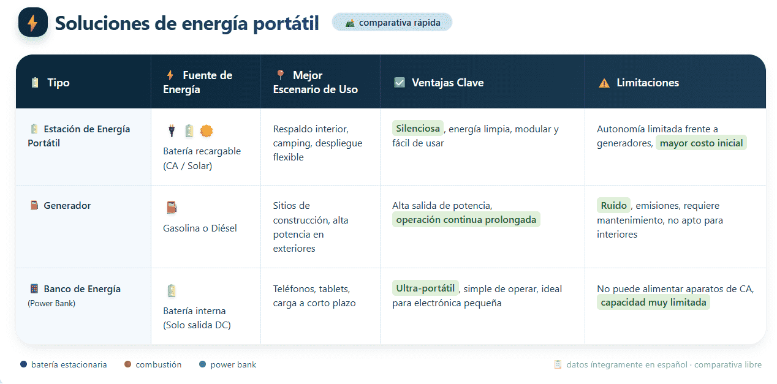This screenshot has height=384, width=777.
Task: Click the orange sun solar icon
Action: point(207,130)
